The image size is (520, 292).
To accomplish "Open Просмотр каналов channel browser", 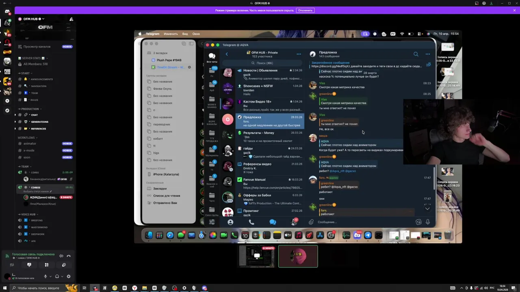I will point(45,47).
